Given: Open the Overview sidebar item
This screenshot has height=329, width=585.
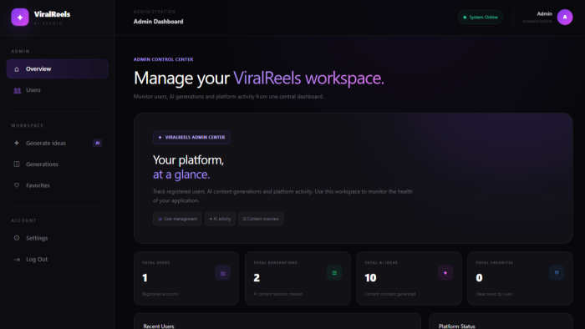Looking at the screenshot, I should pyautogui.click(x=57, y=69).
